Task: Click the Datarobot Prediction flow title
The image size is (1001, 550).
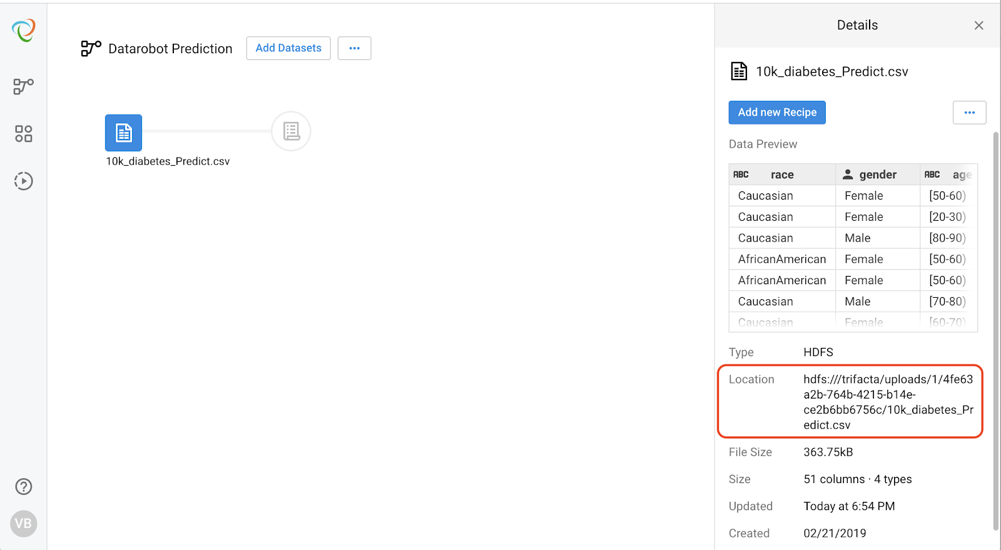Action: 170,49
